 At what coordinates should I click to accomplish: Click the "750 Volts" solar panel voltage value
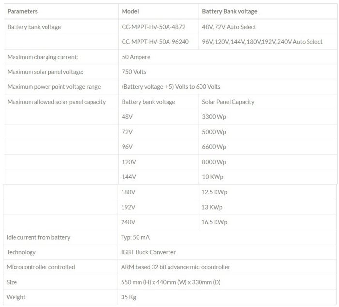pos(134,72)
